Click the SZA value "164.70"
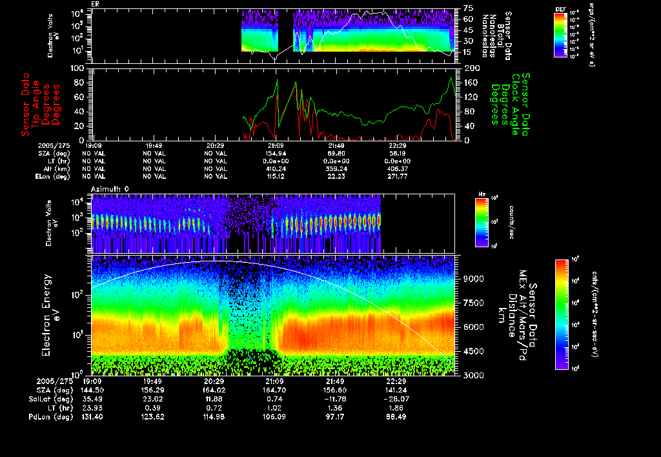 click(x=274, y=391)
